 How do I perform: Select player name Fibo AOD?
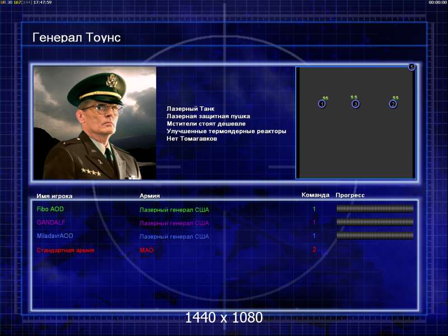pyautogui.click(x=50, y=209)
